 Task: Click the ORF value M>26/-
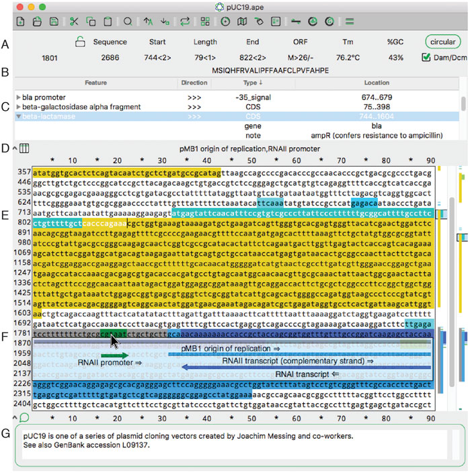[301, 58]
